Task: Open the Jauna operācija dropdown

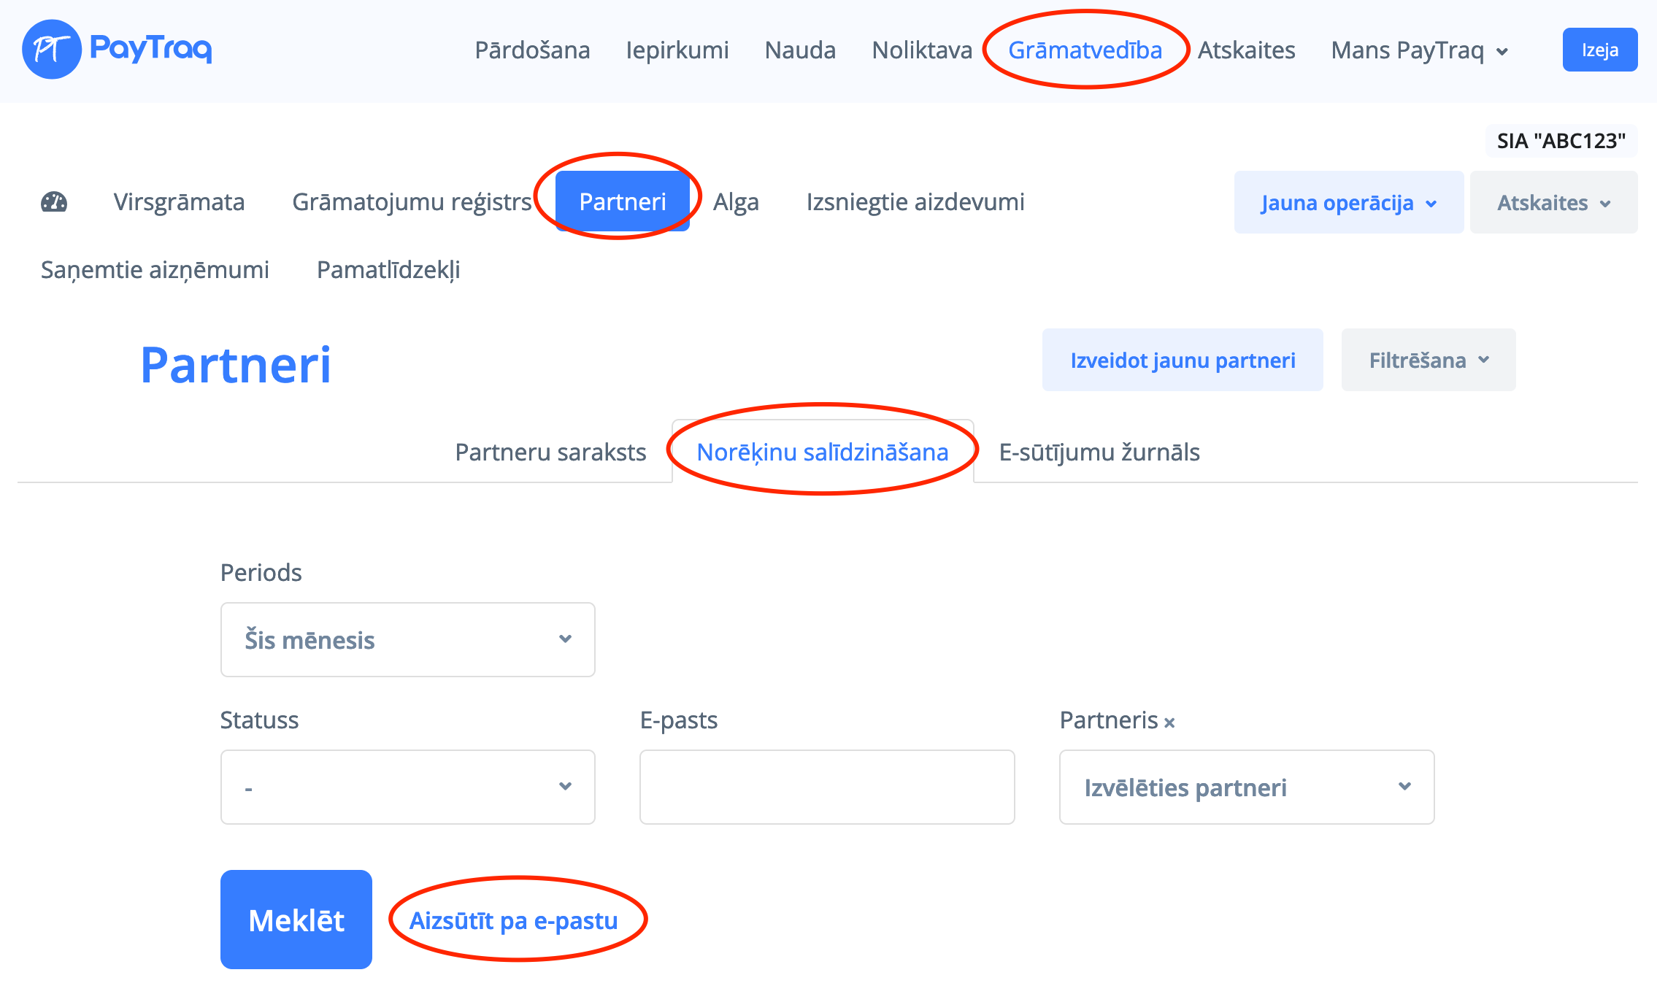Action: [x=1348, y=203]
